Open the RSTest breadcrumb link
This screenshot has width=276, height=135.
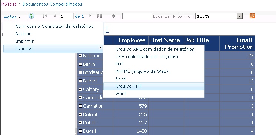pos(9,4)
